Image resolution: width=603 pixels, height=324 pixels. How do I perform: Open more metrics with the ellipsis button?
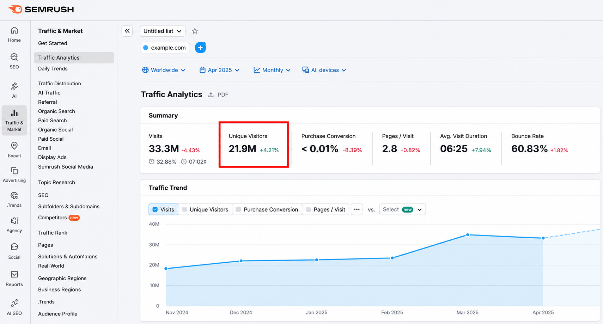click(x=357, y=209)
